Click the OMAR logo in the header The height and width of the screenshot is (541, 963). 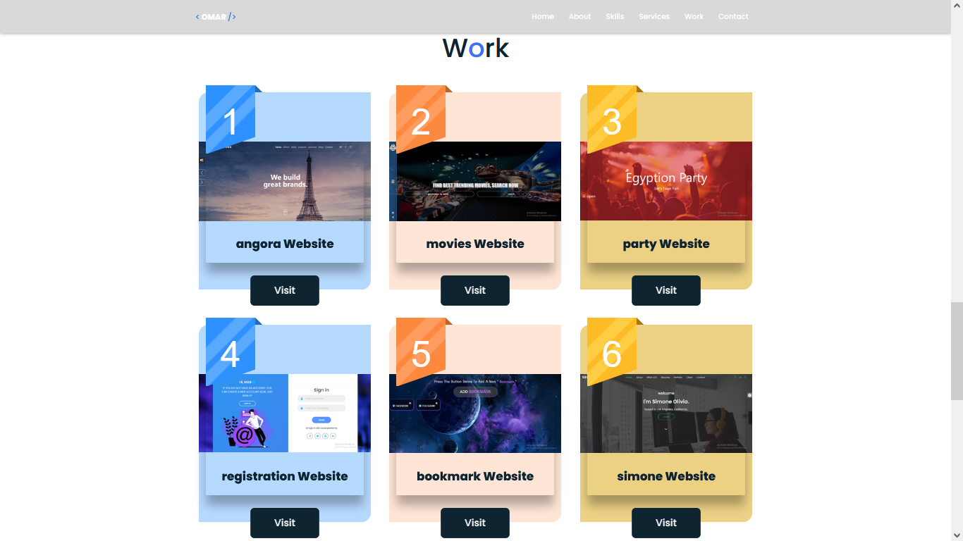216,17
